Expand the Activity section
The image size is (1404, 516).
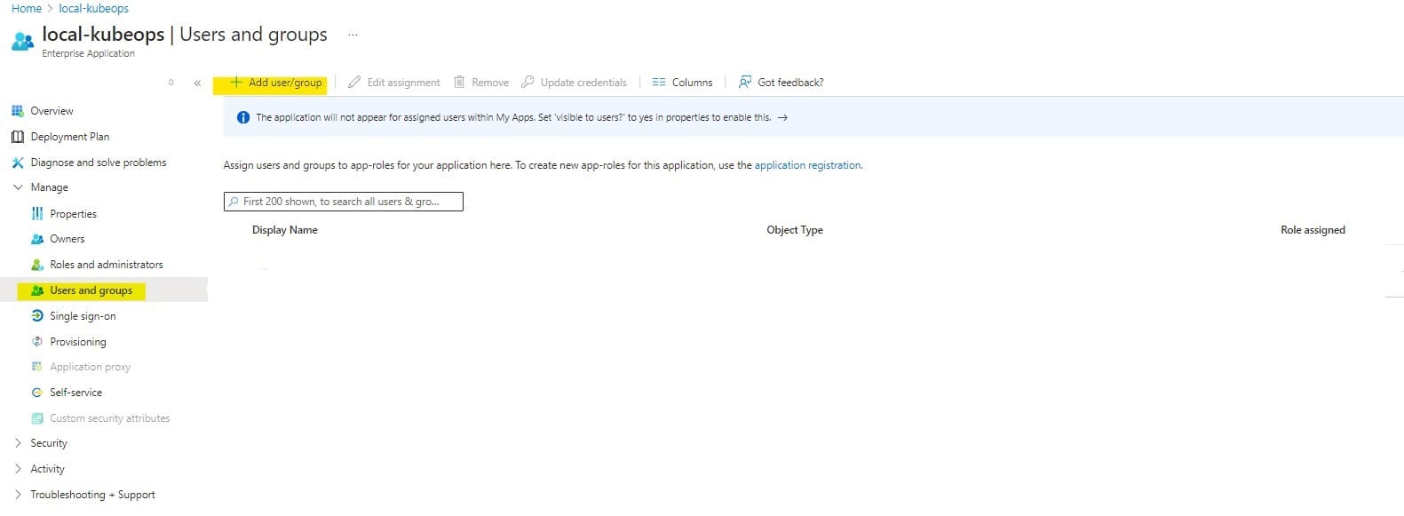click(x=18, y=469)
